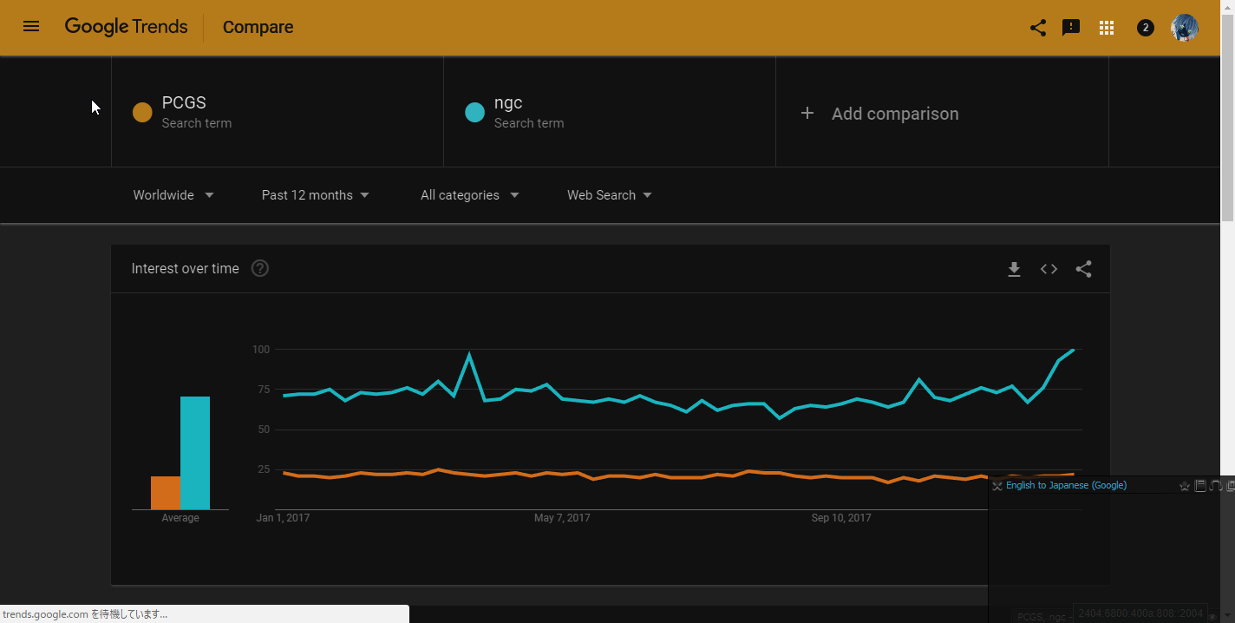This screenshot has height=623, width=1235.
Task: Click the "Compare" page title
Action: pyautogui.click(x=258, y=27)
